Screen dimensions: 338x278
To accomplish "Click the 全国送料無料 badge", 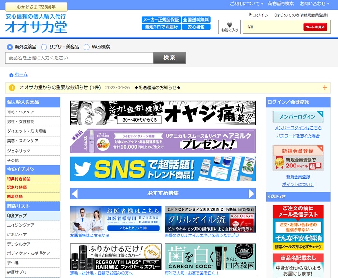I will click(196, 20).
